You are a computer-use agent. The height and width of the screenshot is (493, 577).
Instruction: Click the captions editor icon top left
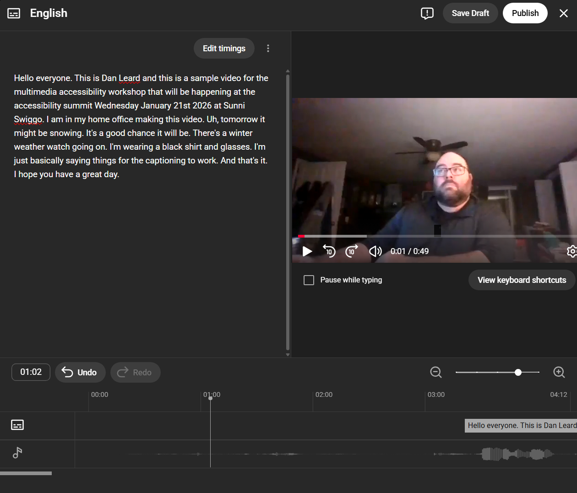[x=14, y=13]
